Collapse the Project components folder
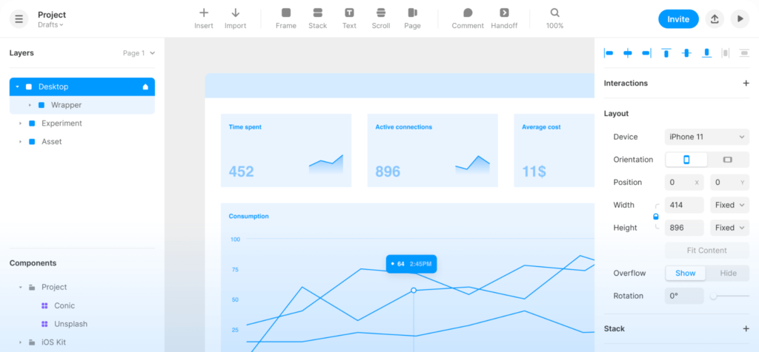Viewport: 759px width, 352px height. coord(20,288)
